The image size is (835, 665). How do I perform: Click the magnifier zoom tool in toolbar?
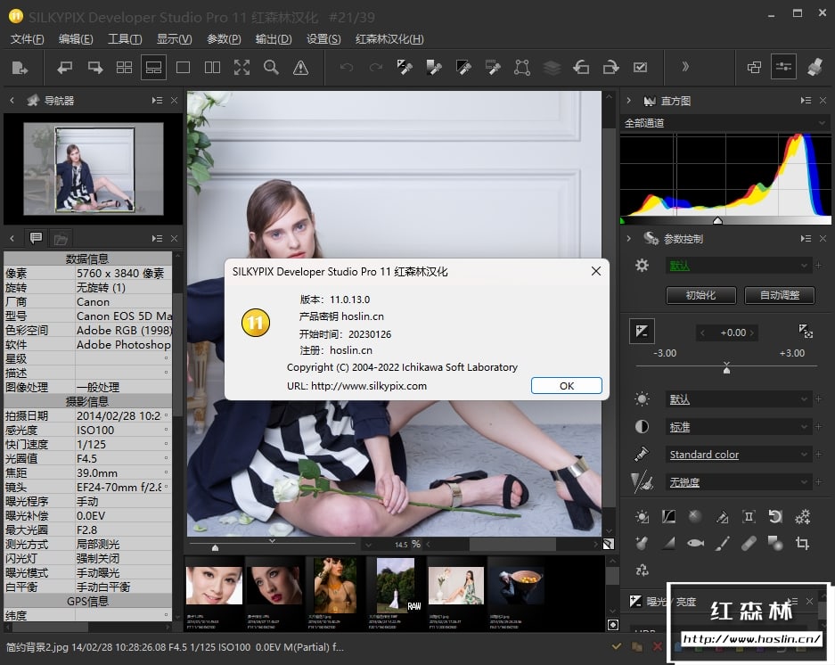pyautogui.click(x=271, y=67)
